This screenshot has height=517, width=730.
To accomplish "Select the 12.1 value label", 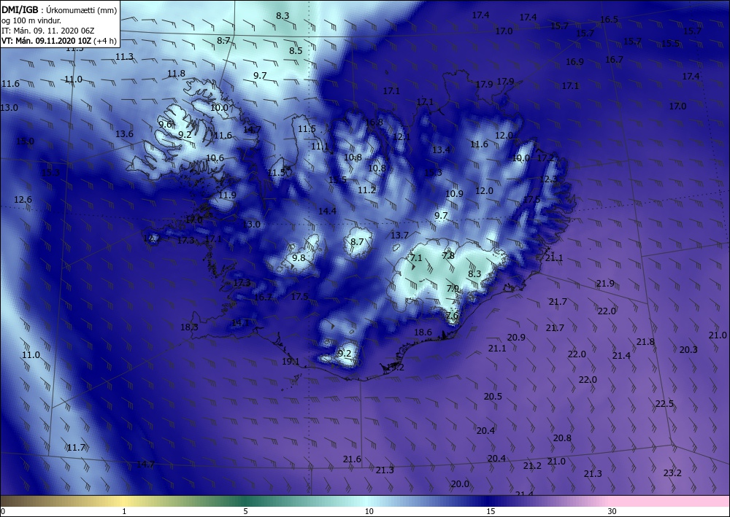I will (x=401, y=136).
